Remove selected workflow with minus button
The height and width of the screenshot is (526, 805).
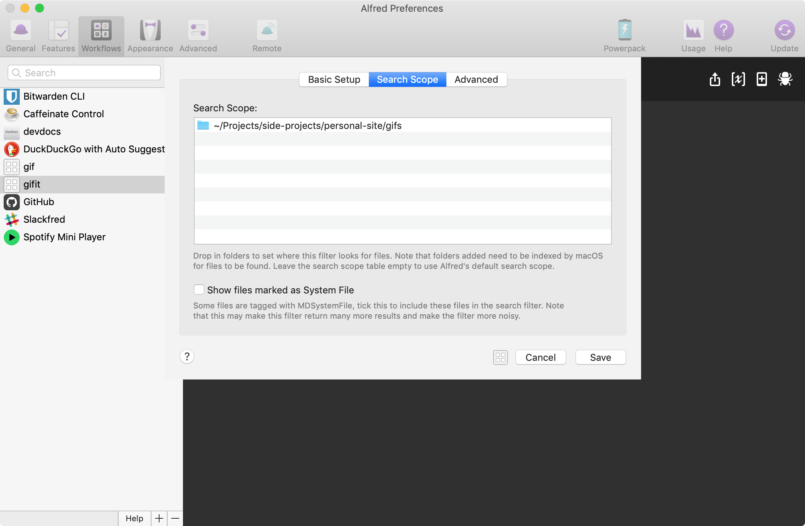tap(175, 518)
